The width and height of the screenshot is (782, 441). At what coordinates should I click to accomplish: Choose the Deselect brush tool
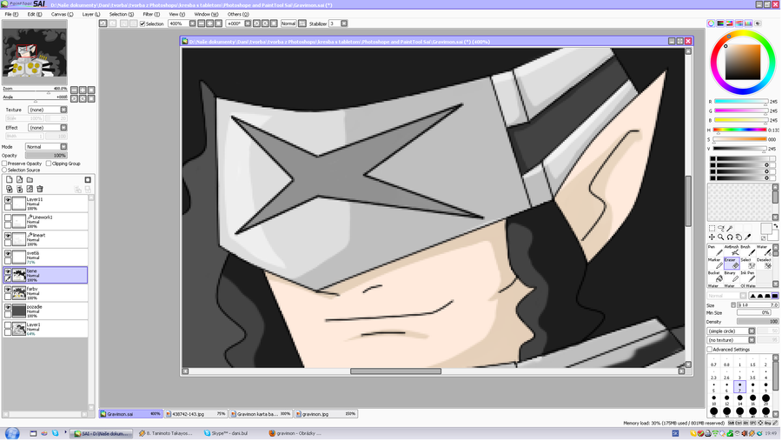click(764, 263)
